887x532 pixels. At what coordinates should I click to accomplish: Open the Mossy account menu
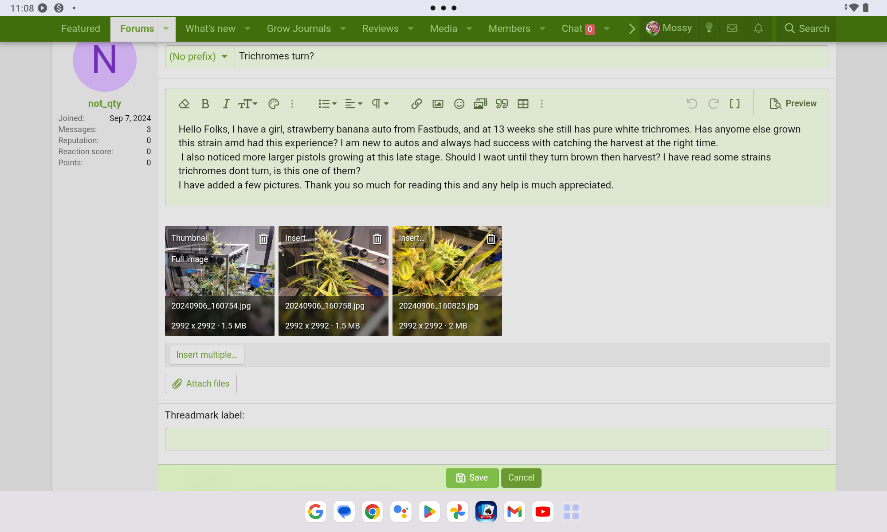669,28
